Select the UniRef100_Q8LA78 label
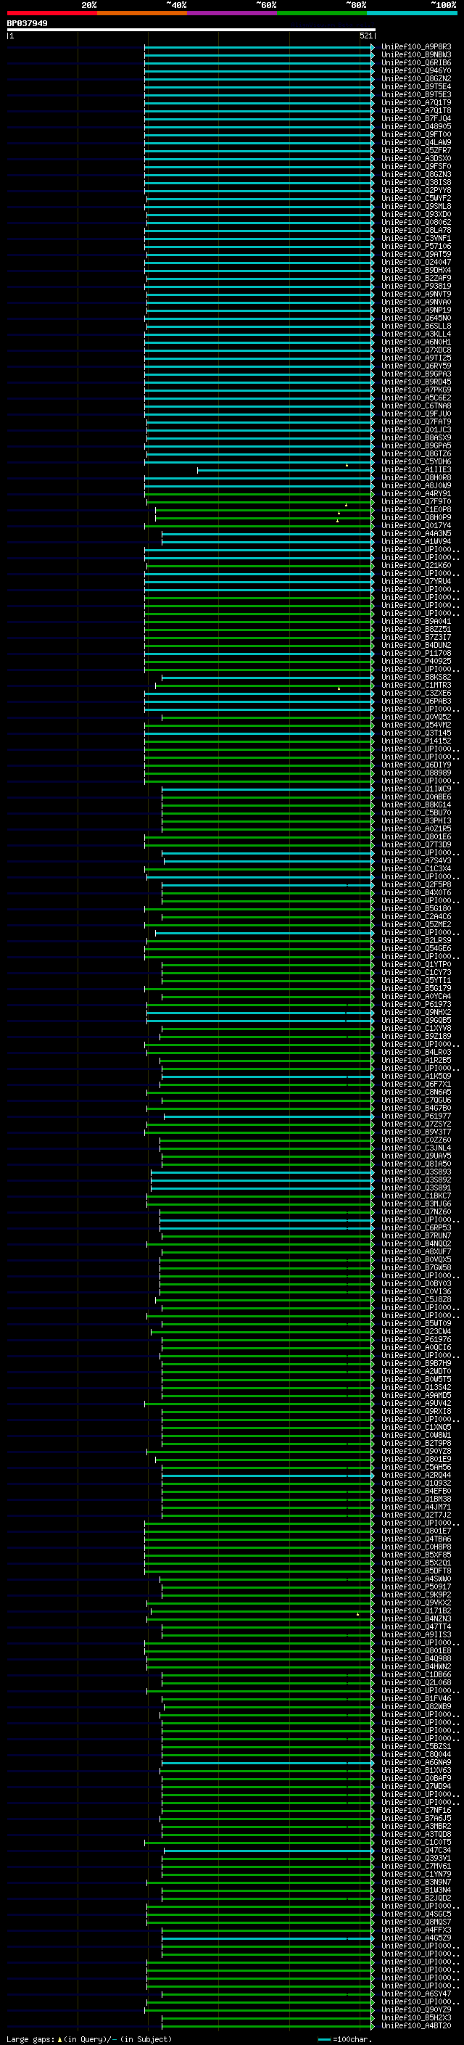Screen dimensions: 464x2045 (x=416, y=230)
